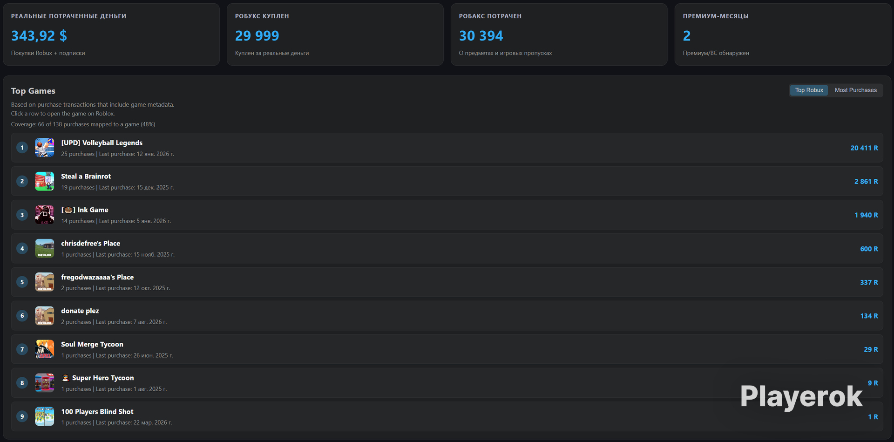The height and width of the screenshot is (442, 894).
Task: Click the rank 3 badge
Action: coord(22,215)
